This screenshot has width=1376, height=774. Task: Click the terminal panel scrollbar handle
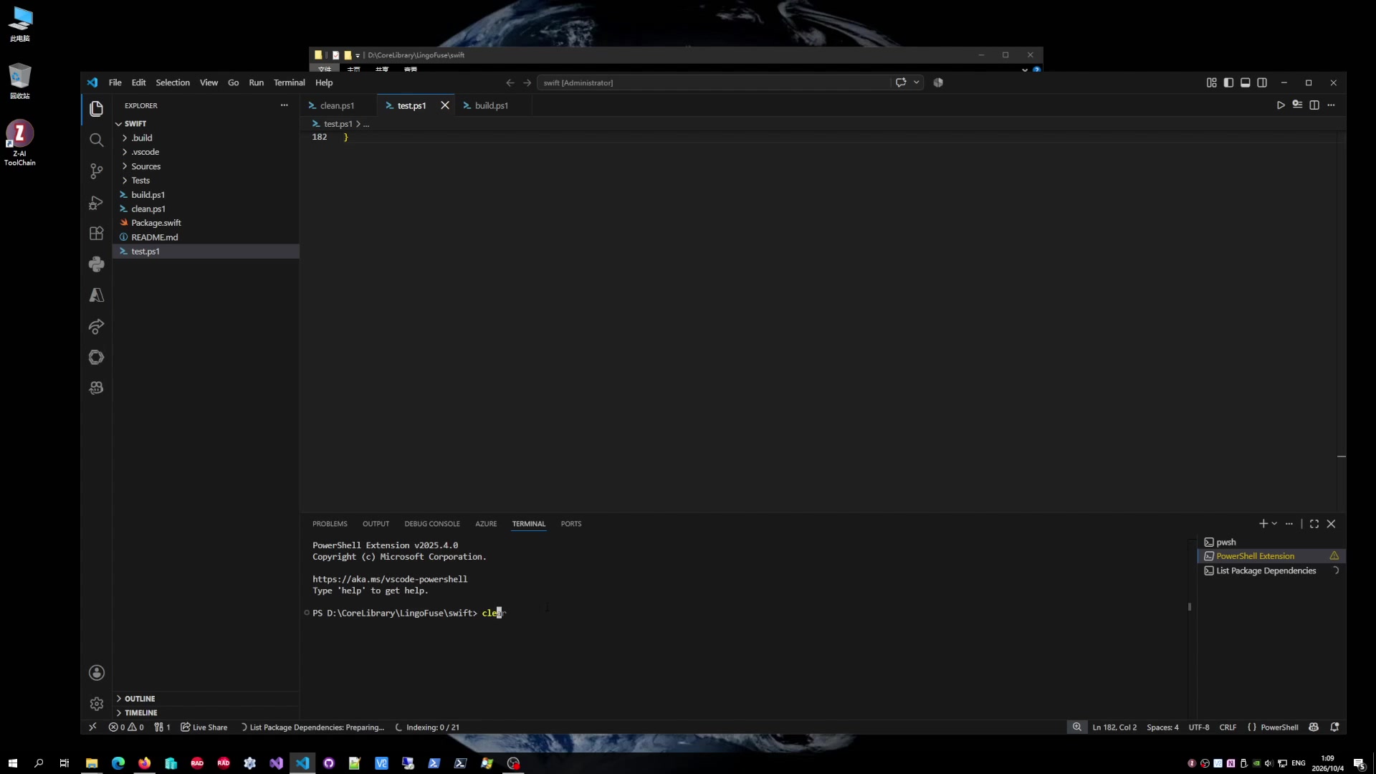(1190, 606)
